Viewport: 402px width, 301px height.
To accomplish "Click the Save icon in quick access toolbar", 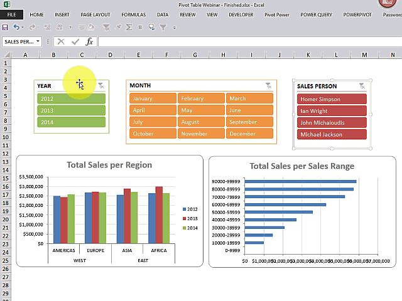I will click(x=6, y=27).
